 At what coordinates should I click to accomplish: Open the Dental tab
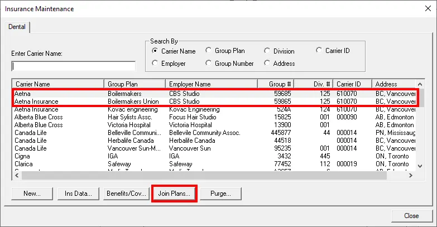(17, 27)
